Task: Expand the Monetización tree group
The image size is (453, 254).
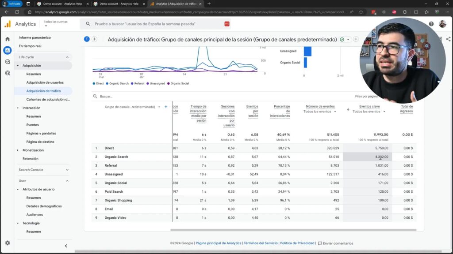Action: click(x=18, y=150)
